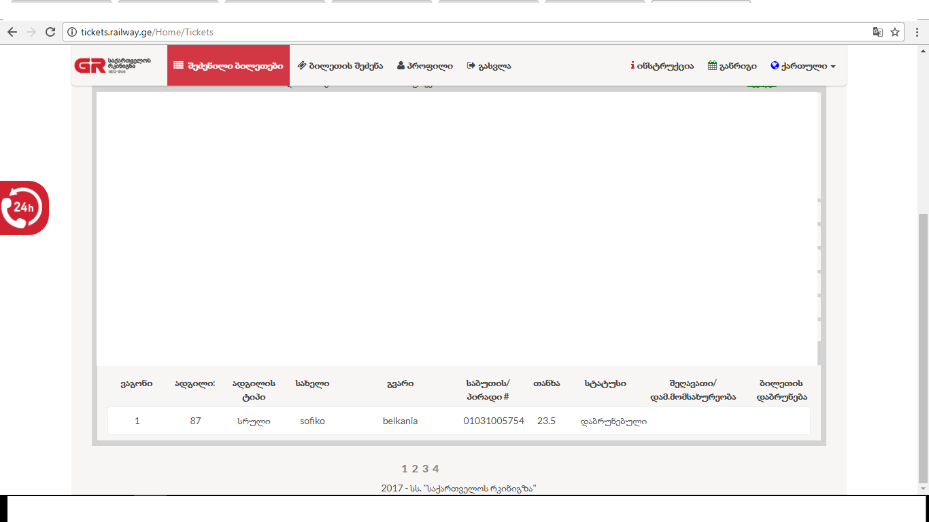Reload the page with the refresh icon
The image size is (929, 522).
tap(50, 32)
